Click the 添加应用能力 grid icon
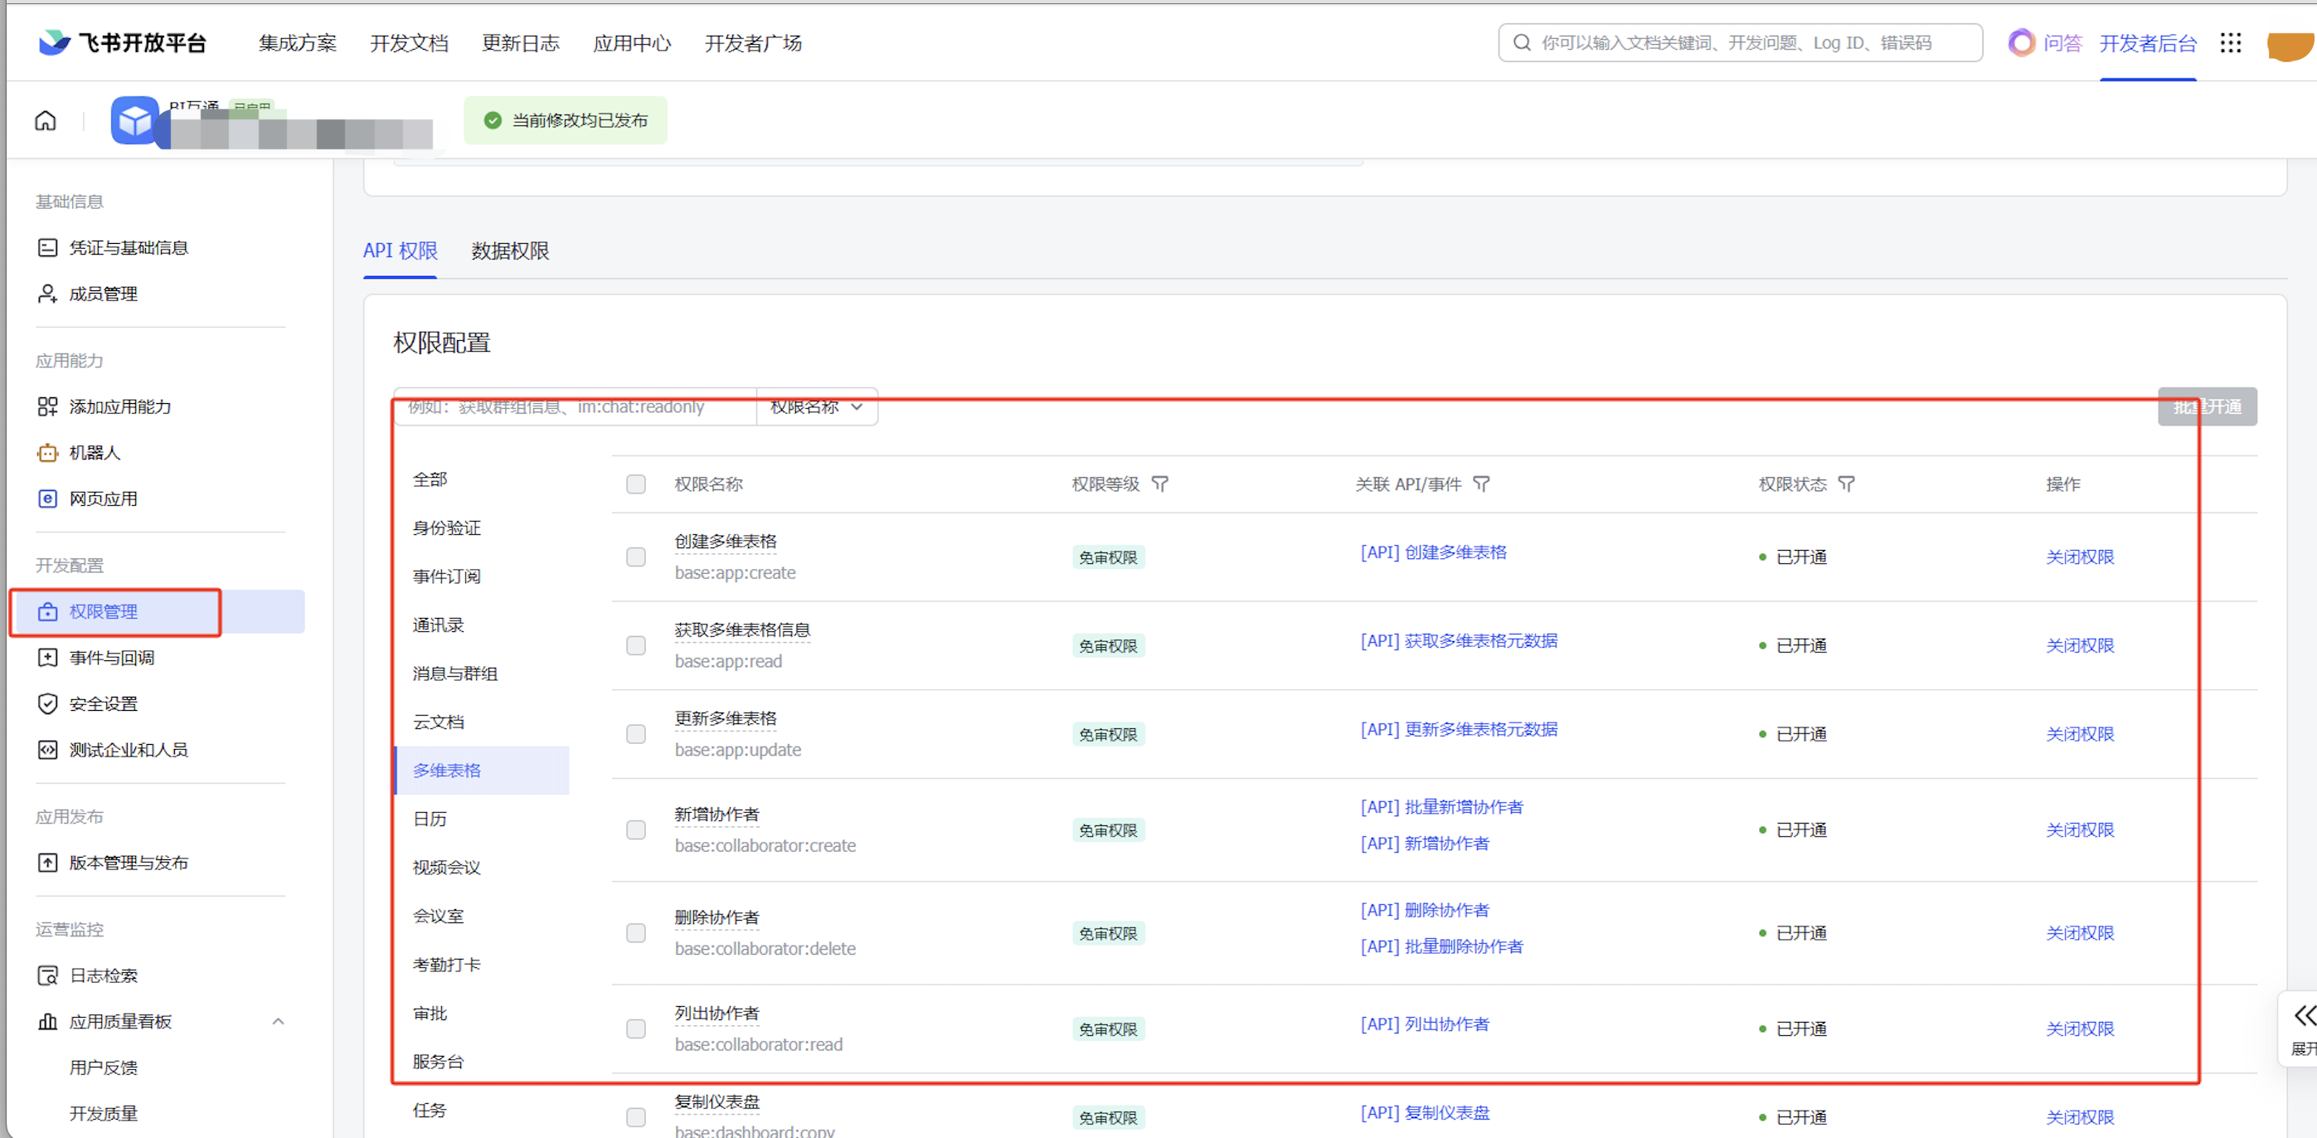This screenshot has height=1138, width=2317. [47, 406]
